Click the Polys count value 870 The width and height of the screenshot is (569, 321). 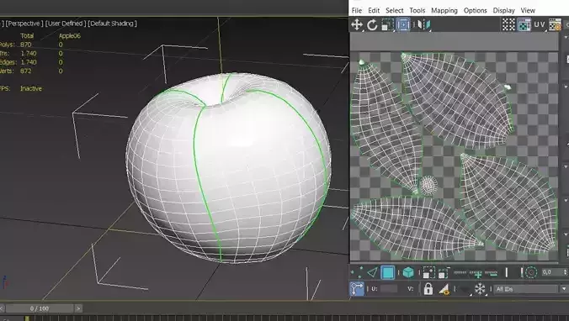tap(26, 45)
